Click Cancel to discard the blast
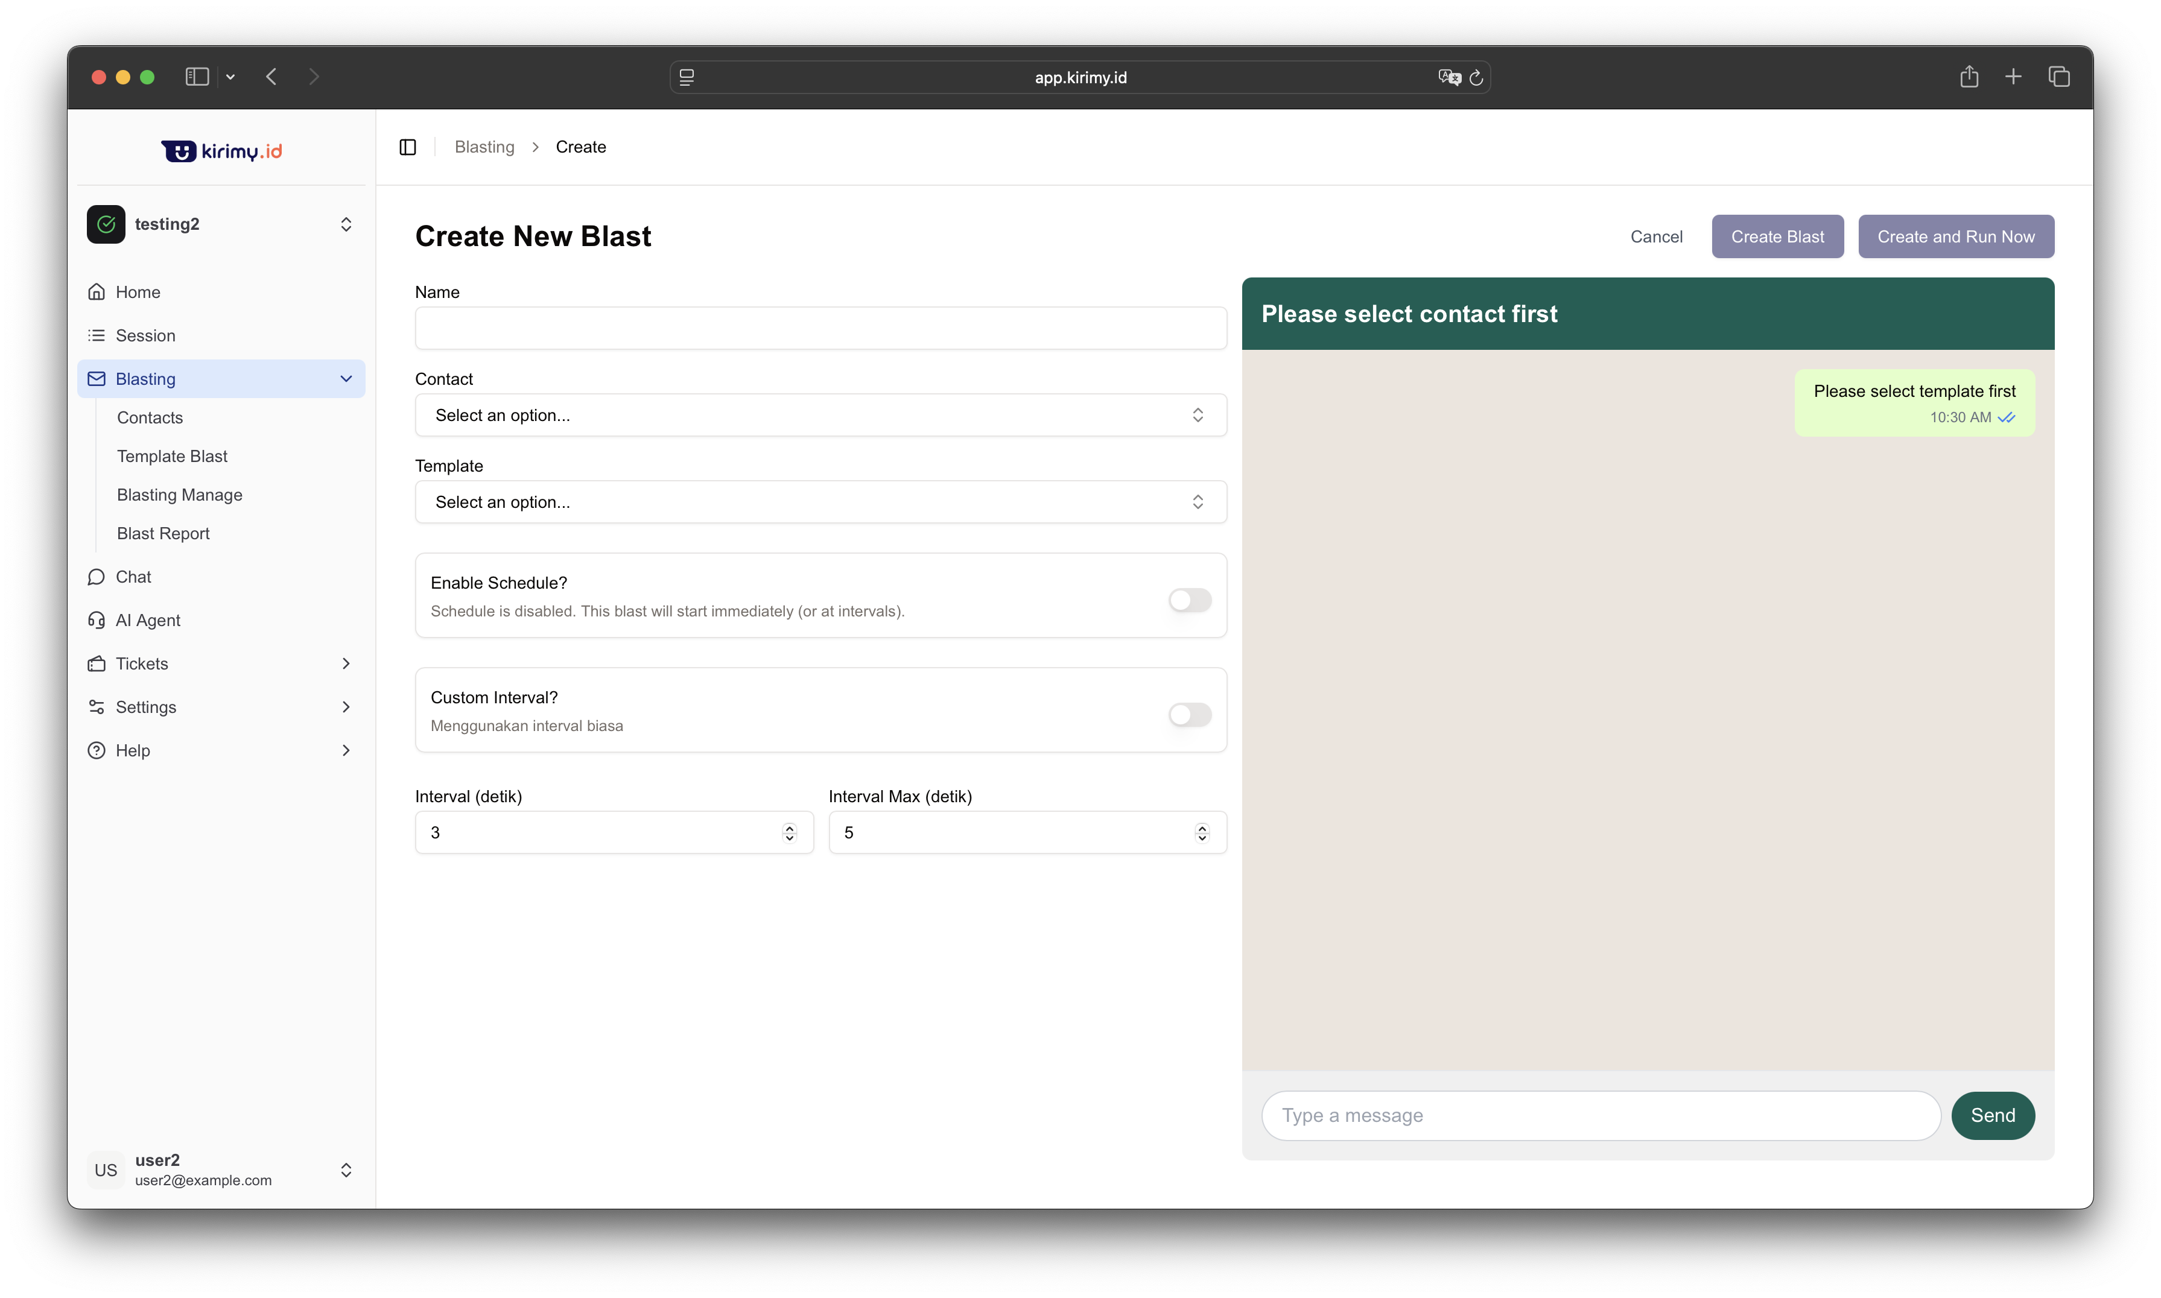This screenshot has height=1298, width=2161. pos(1655,237)
